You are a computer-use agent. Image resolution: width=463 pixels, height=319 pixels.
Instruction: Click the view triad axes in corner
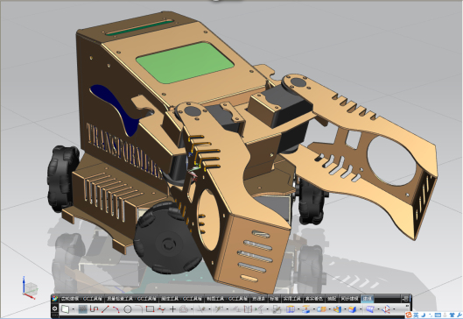coord(30,287)
